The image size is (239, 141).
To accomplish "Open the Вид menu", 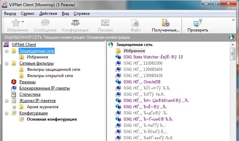I will tap(65, 13).
